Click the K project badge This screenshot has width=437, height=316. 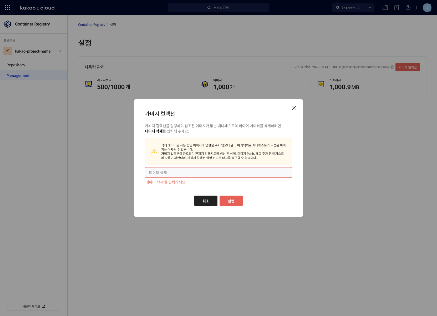click(8, 51)
